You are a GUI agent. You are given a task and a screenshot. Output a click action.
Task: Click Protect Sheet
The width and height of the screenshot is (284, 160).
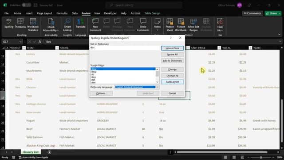pos(170,25)
